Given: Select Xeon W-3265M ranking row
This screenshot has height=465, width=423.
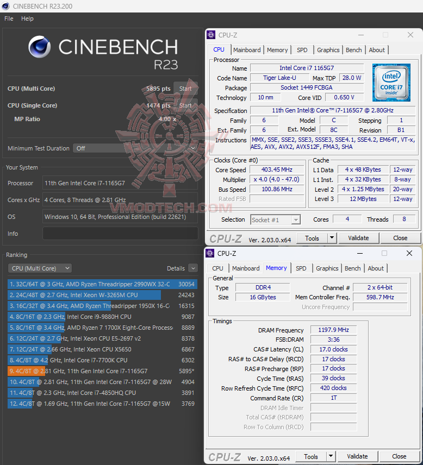Looking at the screenshot, I should pos(102,295).
